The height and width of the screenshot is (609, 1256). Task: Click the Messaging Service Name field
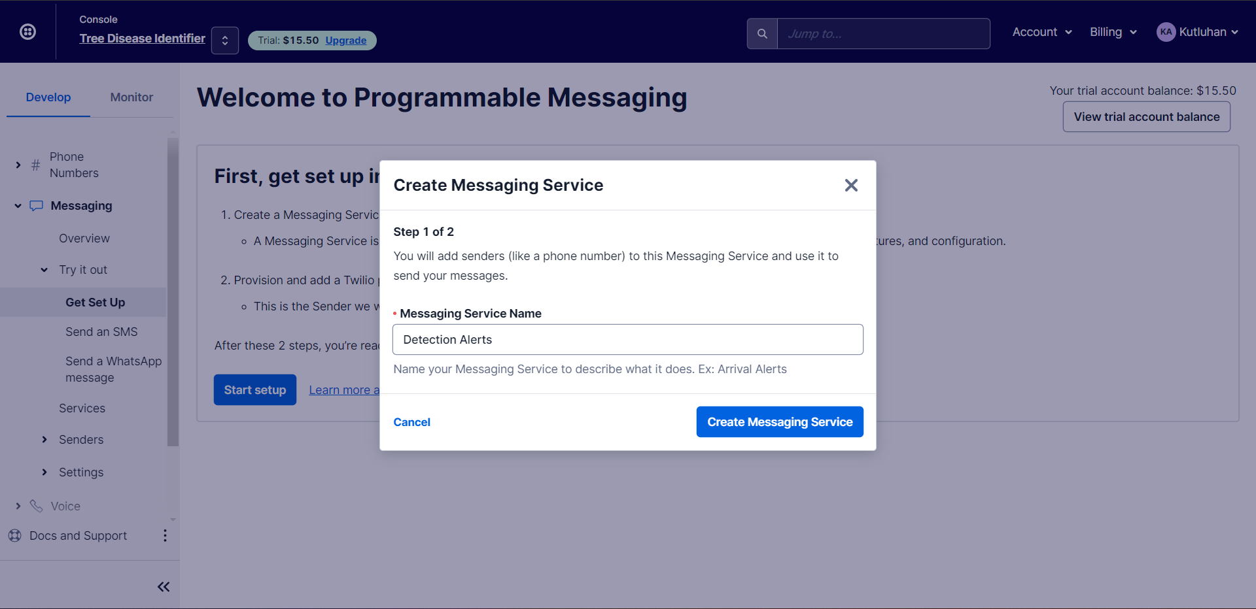coord(627,340)
